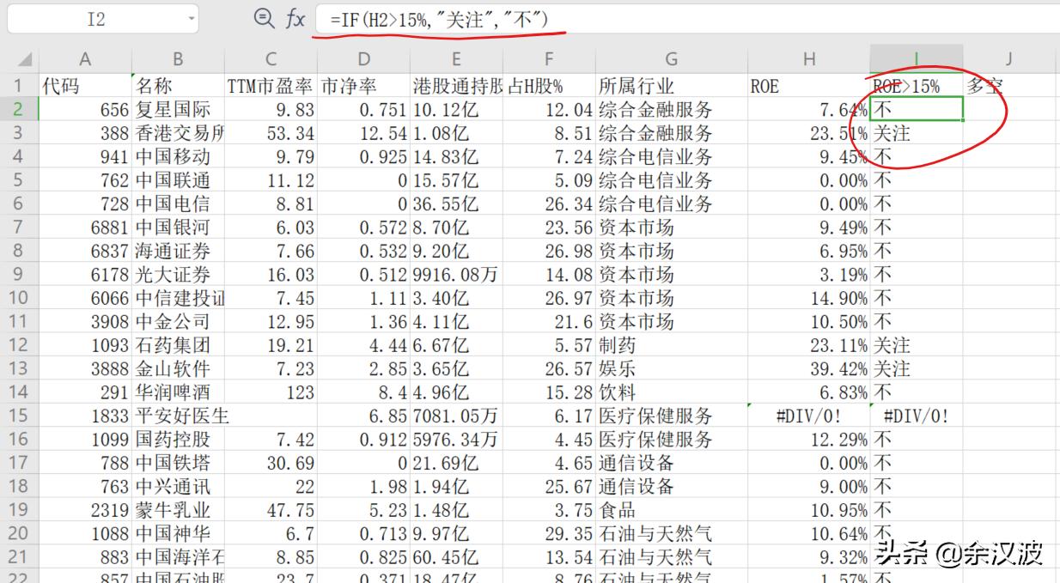Screen dimensions: 1060x583
Task: Select the cell containing #DIV/0! error
Action: point(915,415)
